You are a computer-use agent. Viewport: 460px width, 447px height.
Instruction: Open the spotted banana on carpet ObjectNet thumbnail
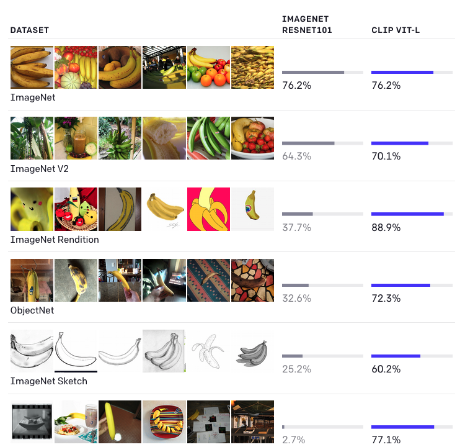[76, 280]
